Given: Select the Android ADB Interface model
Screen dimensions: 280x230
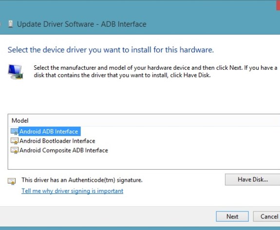Looking at the screenshot, I should [x=49, y=132].
